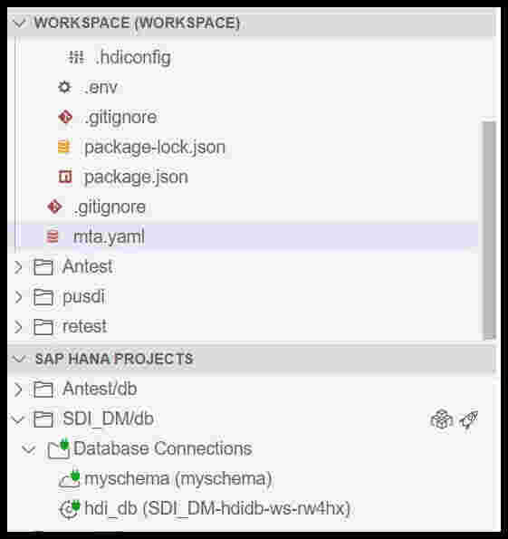
Task: Click the mta.yaml file icon
Action: click(53, 236)
